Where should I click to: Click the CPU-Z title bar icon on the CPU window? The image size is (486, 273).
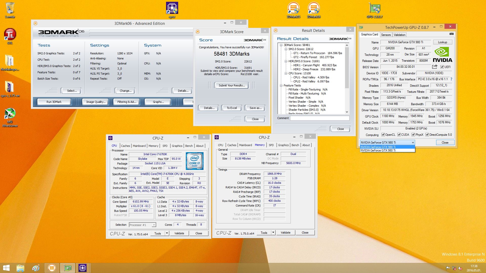point(110,138)
